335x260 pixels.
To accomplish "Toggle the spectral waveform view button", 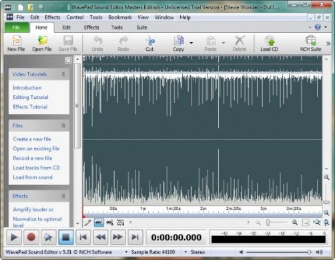I will [x=120, y=223].
